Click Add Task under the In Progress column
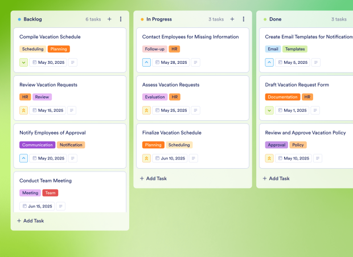353x257 pixels. tap(154, 178)
